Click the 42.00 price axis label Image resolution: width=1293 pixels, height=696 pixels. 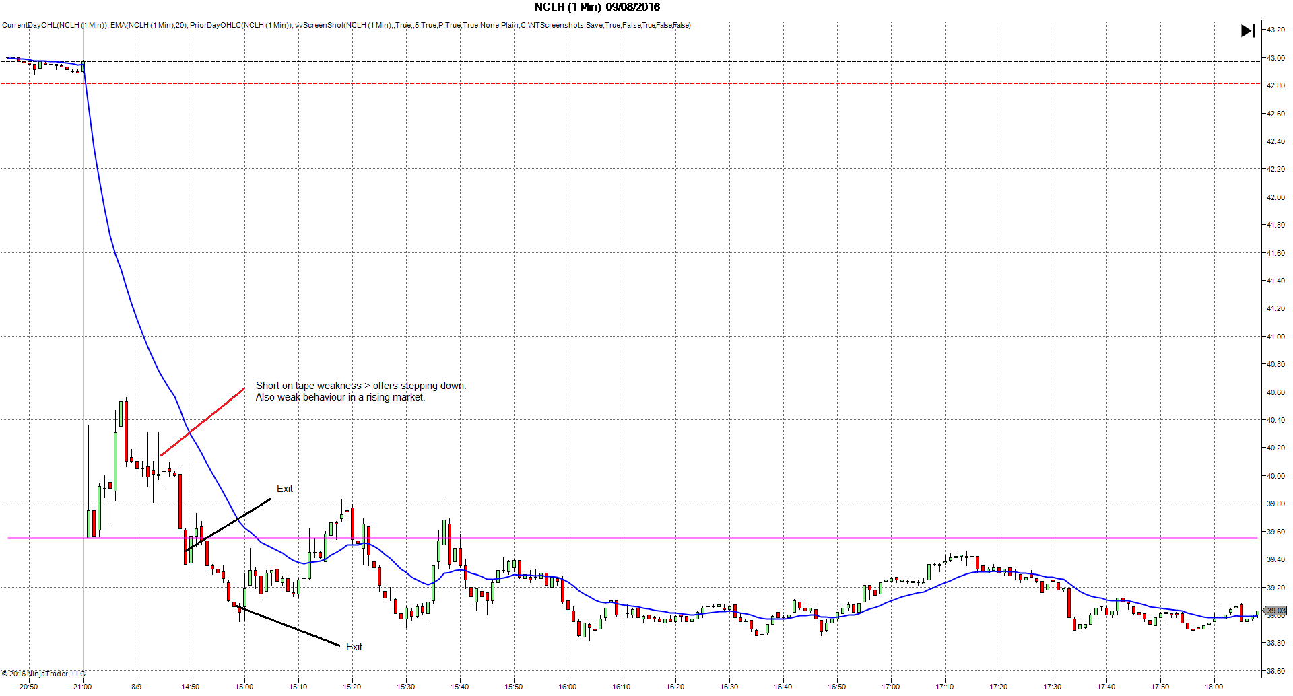click(1275, 197)
